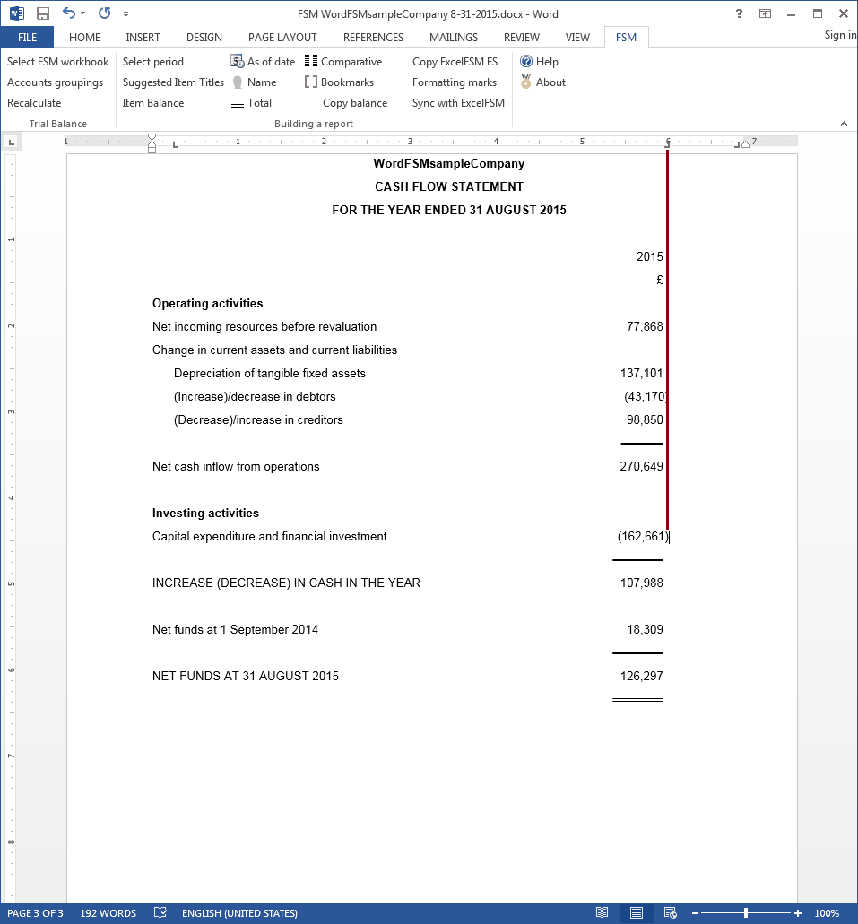Click the Operating activities heading
The width and height of the screenshot is (858, 924).
[208, 304]
